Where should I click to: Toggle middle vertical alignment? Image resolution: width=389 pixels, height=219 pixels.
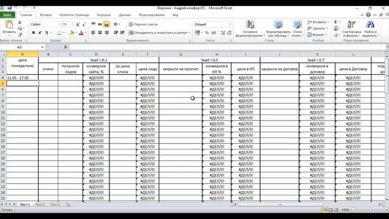tap(100, 24)
